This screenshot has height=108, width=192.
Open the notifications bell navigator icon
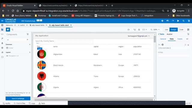tap(2, 43)
